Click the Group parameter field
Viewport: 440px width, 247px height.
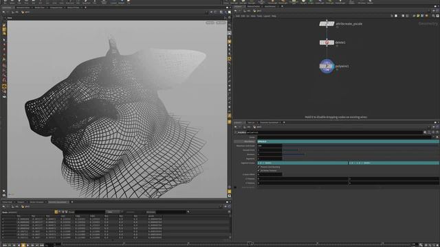point(344,137)
